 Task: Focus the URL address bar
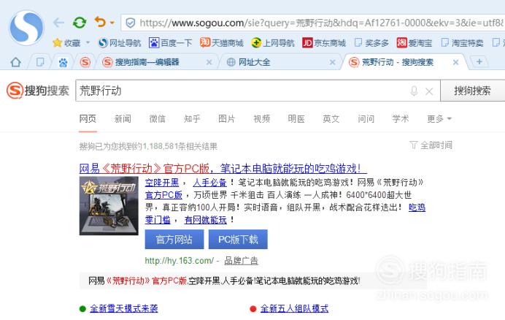[313, 23]
